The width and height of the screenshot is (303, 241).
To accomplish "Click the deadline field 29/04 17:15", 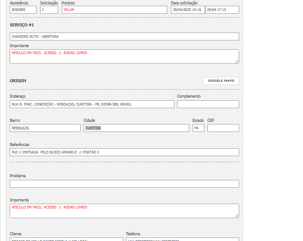I will tap(222, 10).
